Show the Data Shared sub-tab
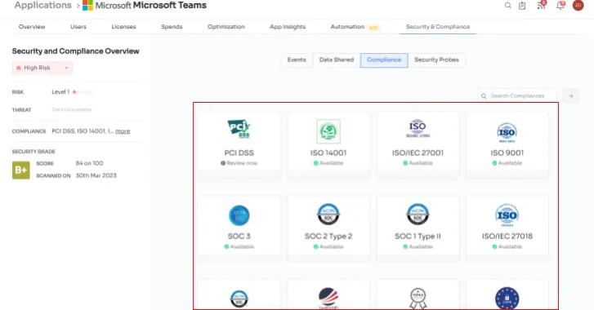 click(x=337, y=60)
